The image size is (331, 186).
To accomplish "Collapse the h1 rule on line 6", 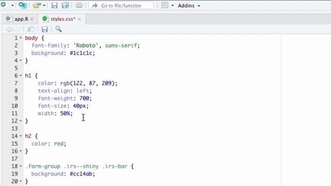I will [21, 75].
